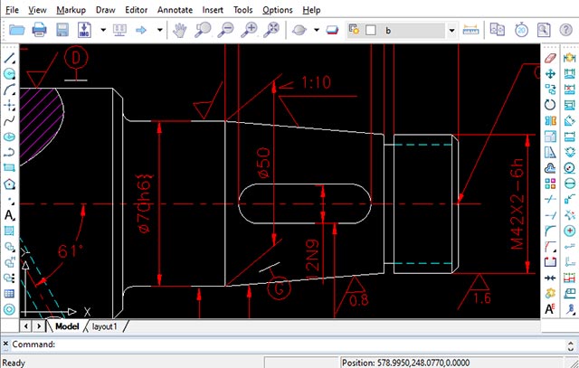579x368 pixels.
Task: Click the Zoom out icon
Action: (225, 30)
